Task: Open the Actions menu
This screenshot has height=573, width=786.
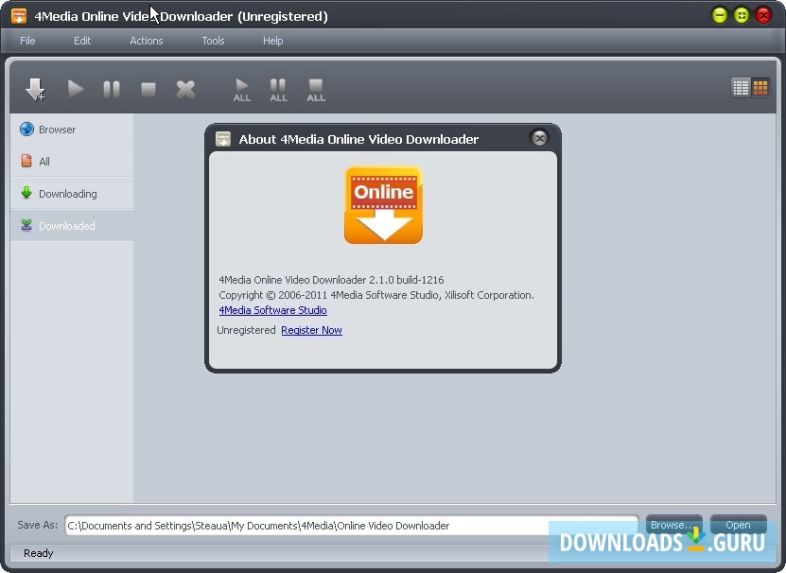Action: point(146,41)
